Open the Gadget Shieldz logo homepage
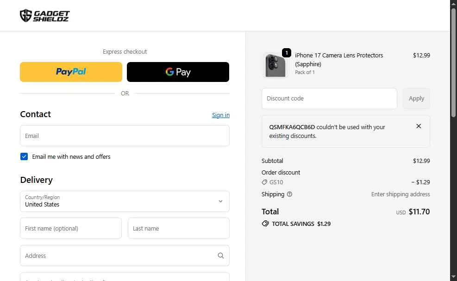The width and height of the screenshot is (457, 281). pyautogui.click(x=44, y=16)
